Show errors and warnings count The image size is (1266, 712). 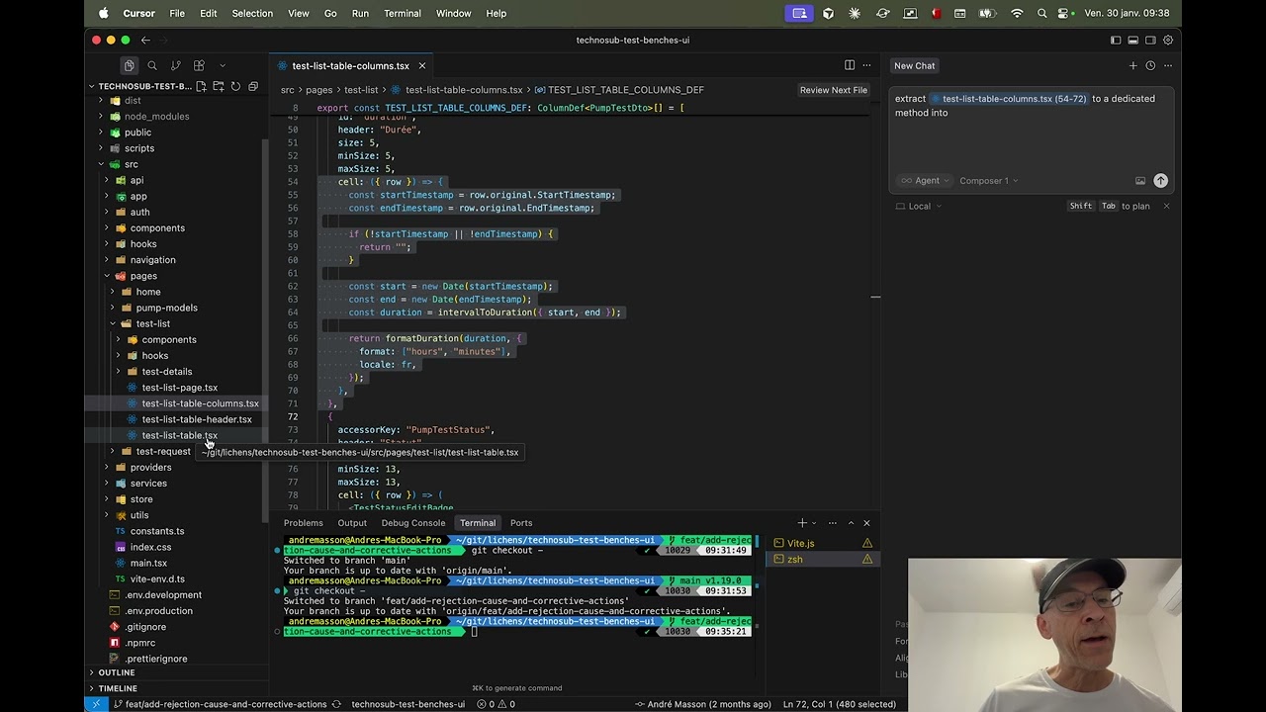tap(496, 704)
